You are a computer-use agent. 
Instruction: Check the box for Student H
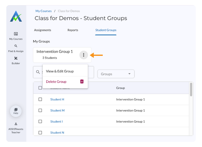(x=40, y=99)
